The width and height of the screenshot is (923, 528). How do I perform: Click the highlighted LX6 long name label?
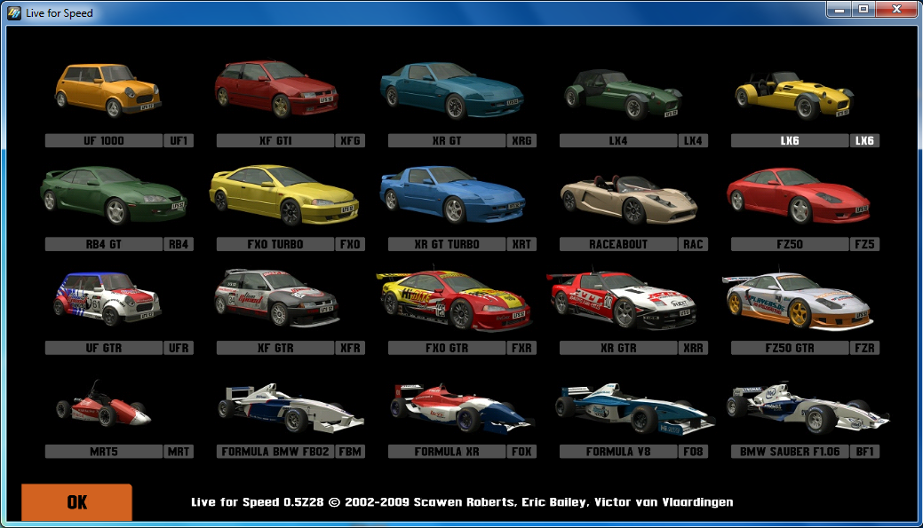790,140
